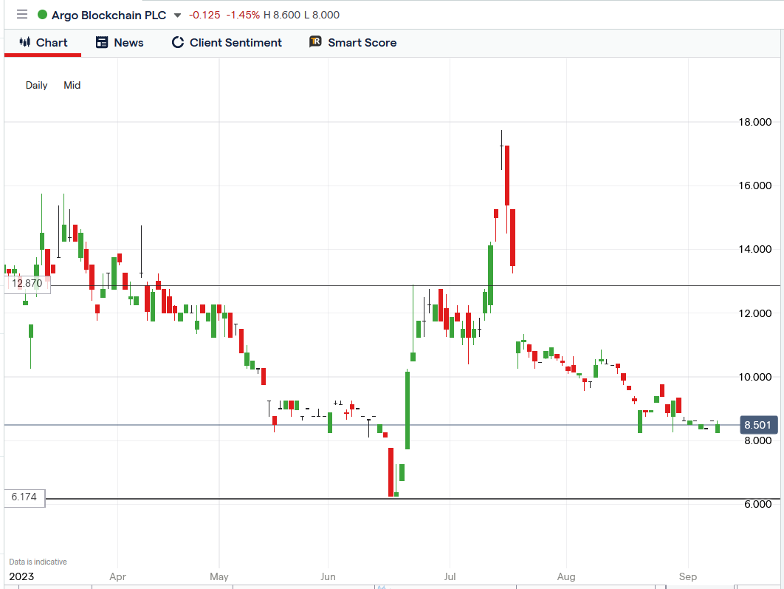Click the Apr date axis label
Screen dimensions: 784x589
click(117, 576)
